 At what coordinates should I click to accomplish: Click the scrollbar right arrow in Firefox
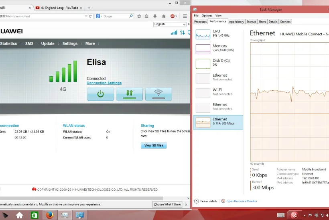point(188,198)
